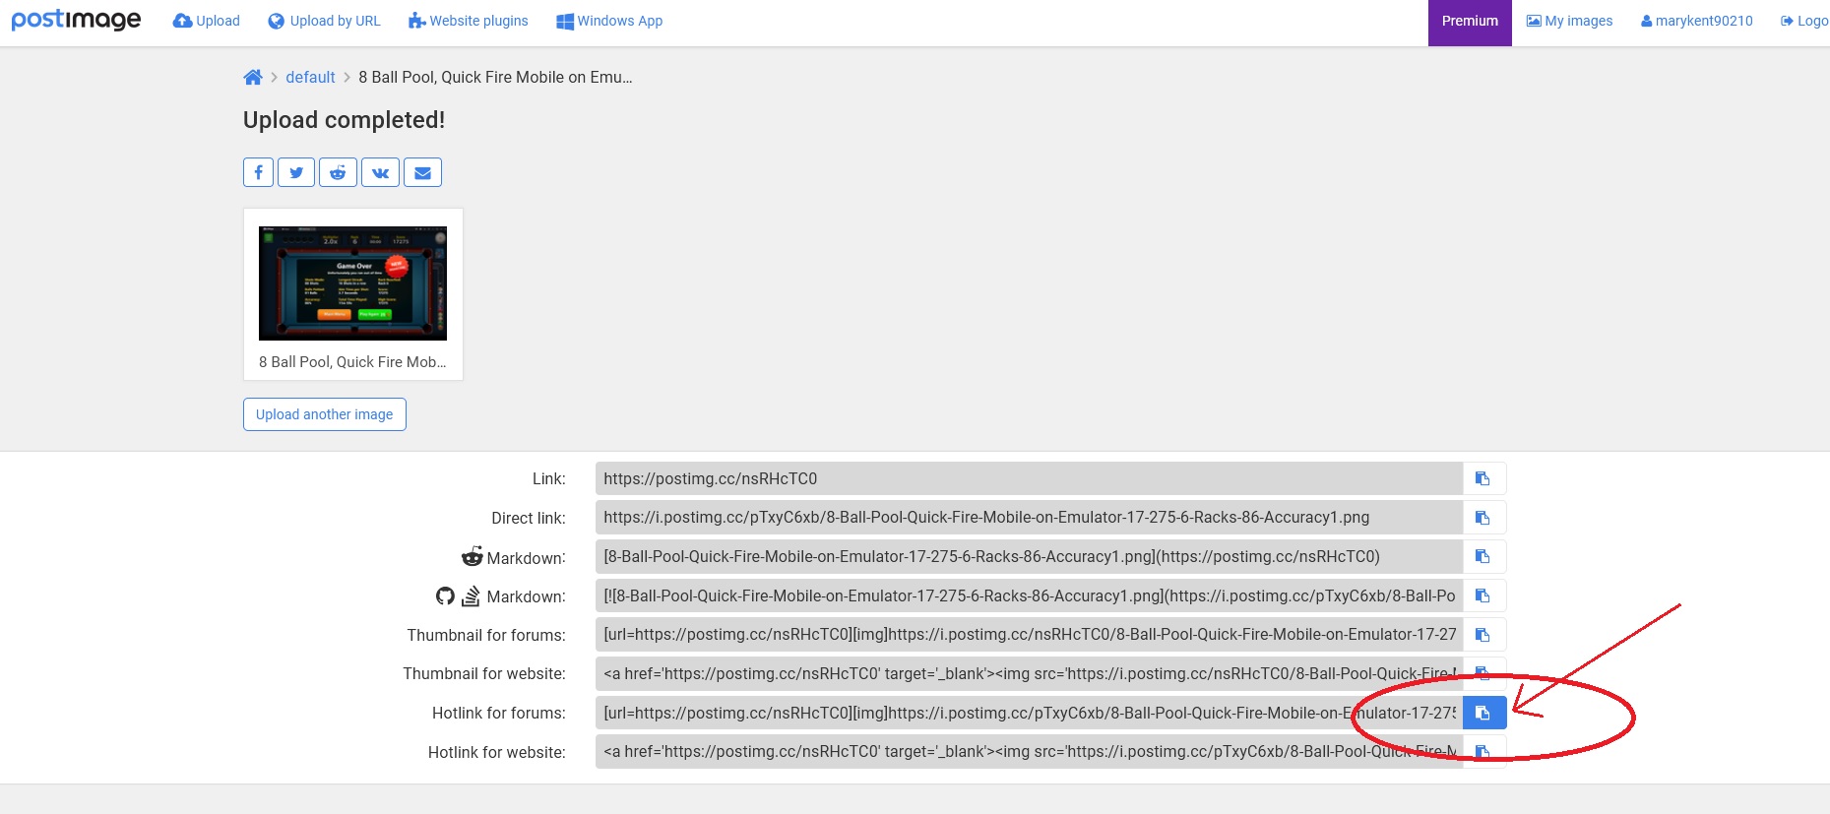Viewport: 1830px width, 814px height.
Task: Click the Logout link
Action: (x=1804, y=21)
